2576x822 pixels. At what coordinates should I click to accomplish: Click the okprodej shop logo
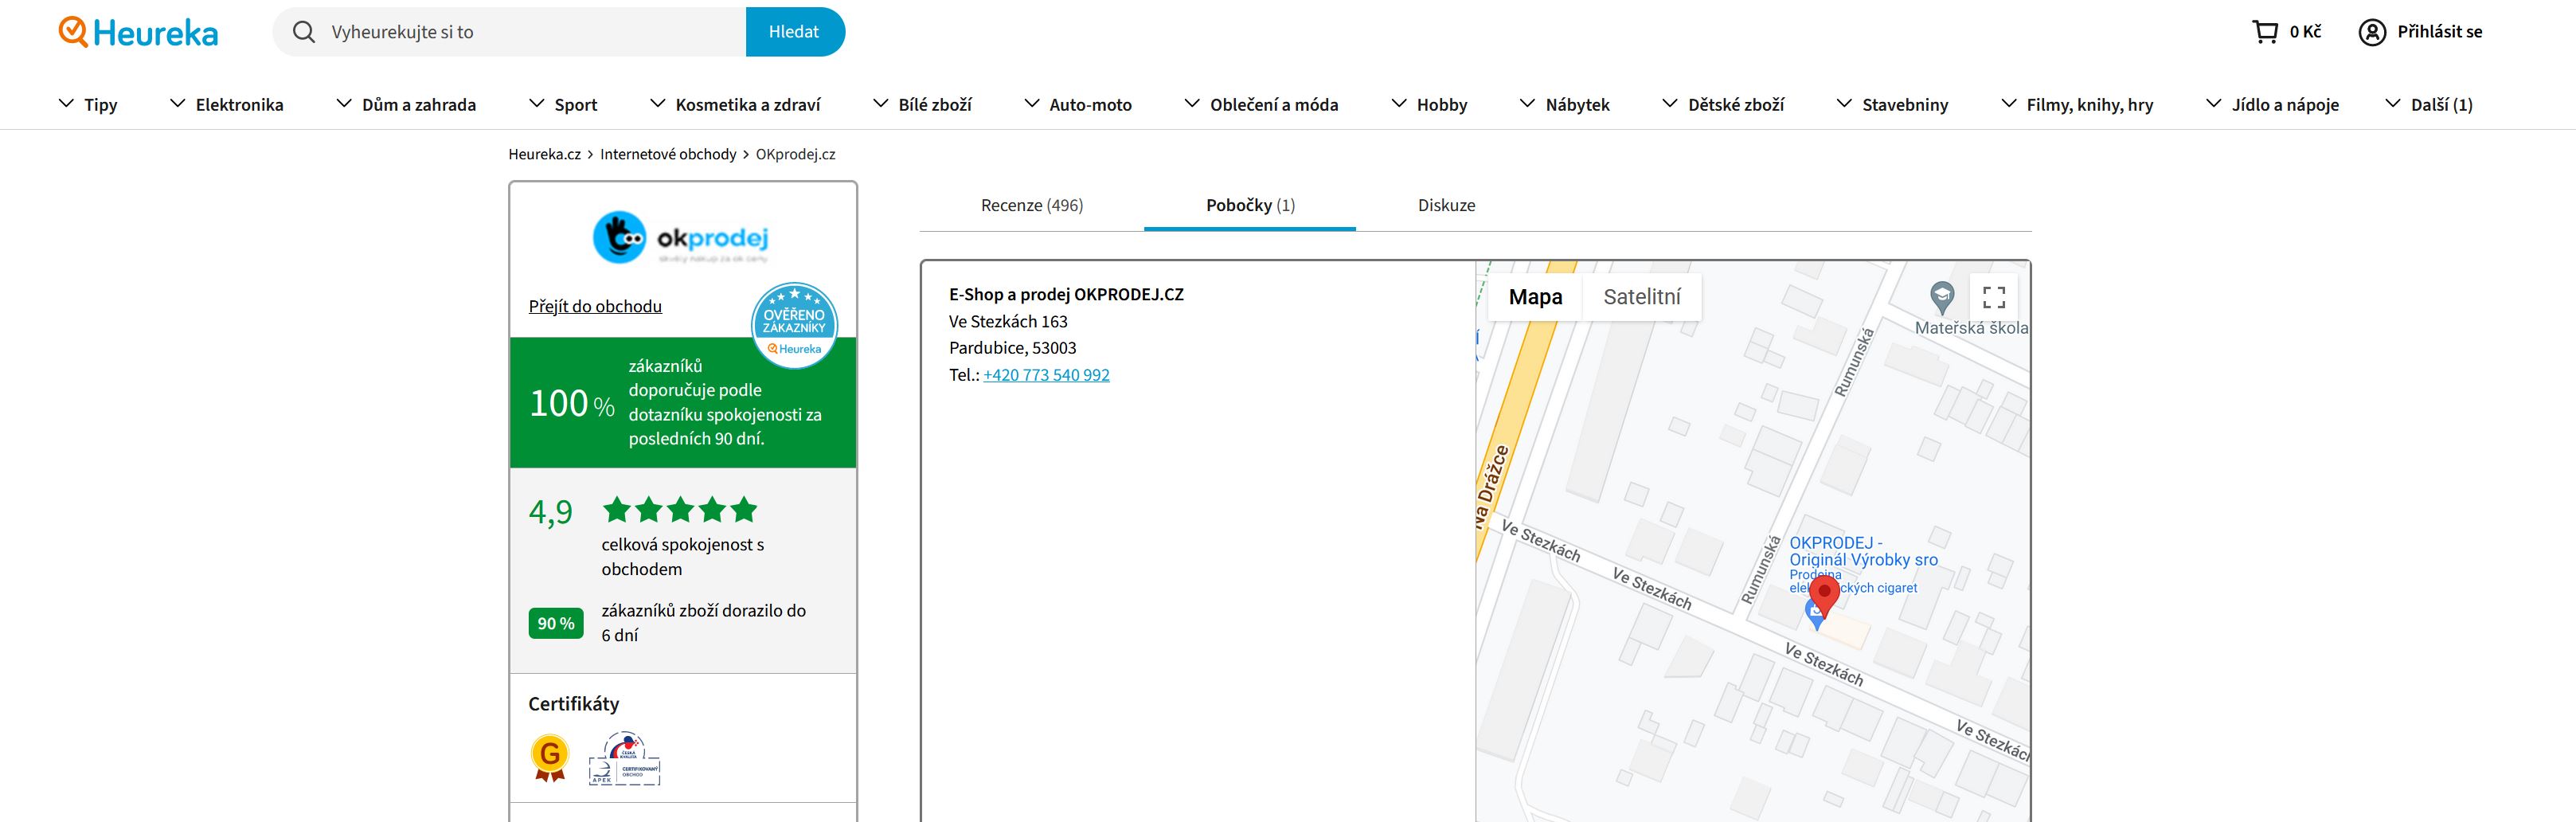tap(681, 238)
